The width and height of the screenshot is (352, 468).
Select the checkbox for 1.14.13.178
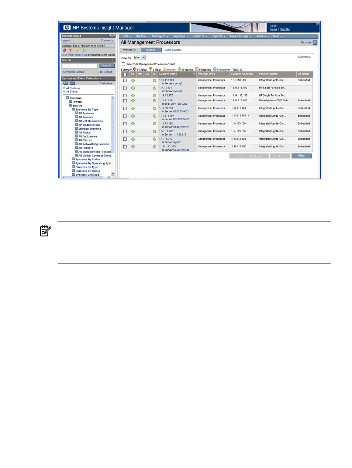click(125, 96)
